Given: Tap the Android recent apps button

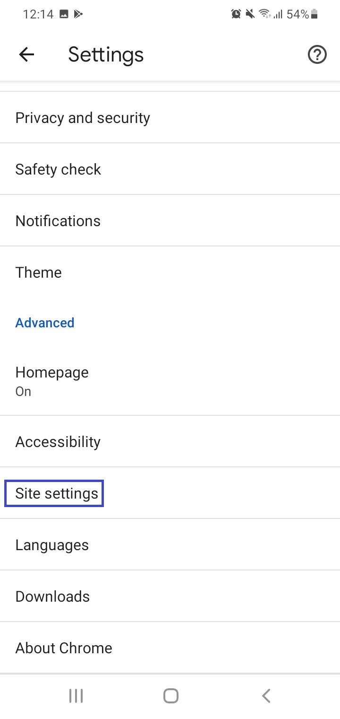Looking at the screenshot, I should tap(76, 696).
